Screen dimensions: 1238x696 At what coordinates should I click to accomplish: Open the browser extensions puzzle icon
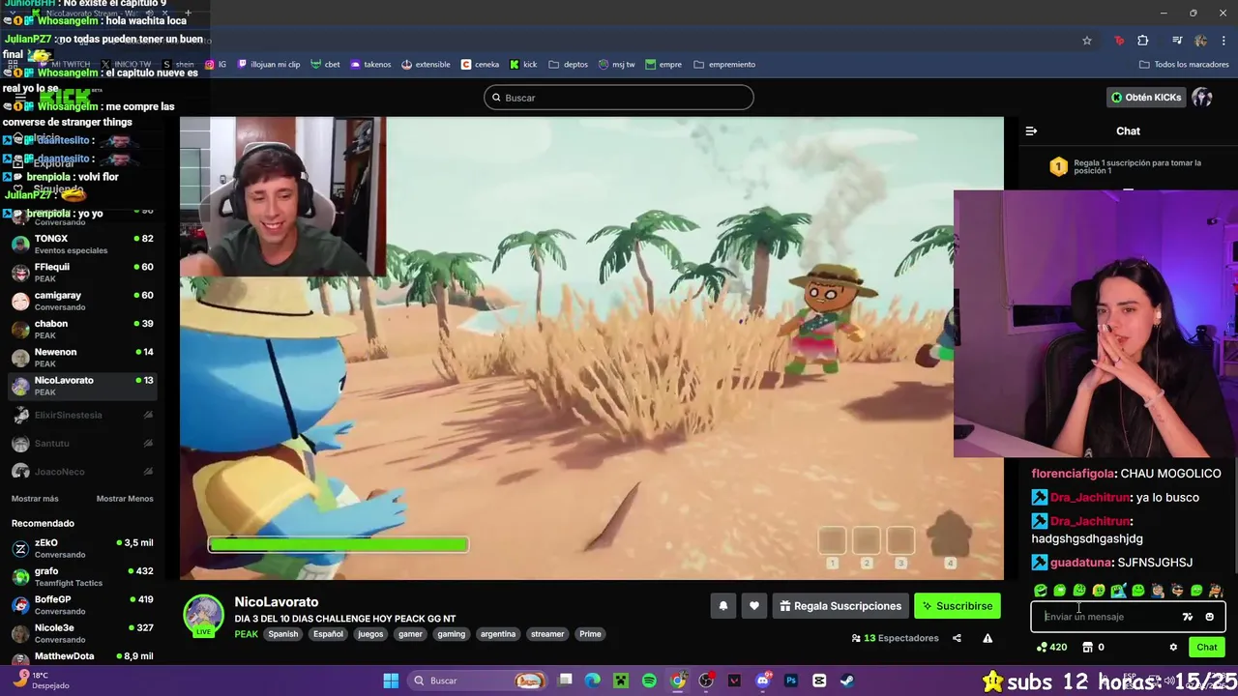1143,41
